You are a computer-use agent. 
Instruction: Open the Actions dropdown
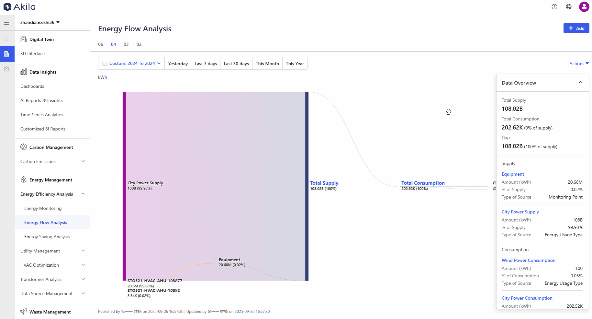click(579, 64)
